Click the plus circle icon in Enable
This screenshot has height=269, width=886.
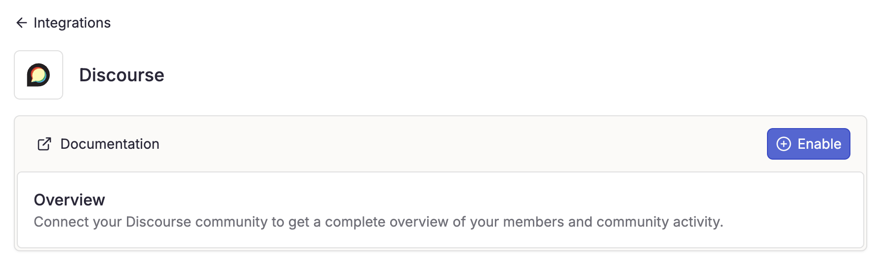(784, 144)
